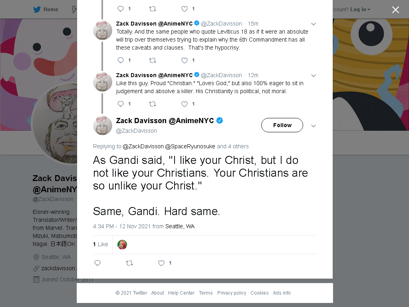Viewport: 409px width, 307px height.
Task: Click the reply icon under the main Gandi tweet
Action: [97, 263]
